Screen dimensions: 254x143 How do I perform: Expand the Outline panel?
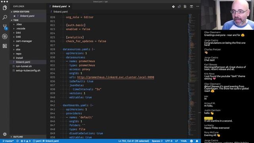coord(18,137)
